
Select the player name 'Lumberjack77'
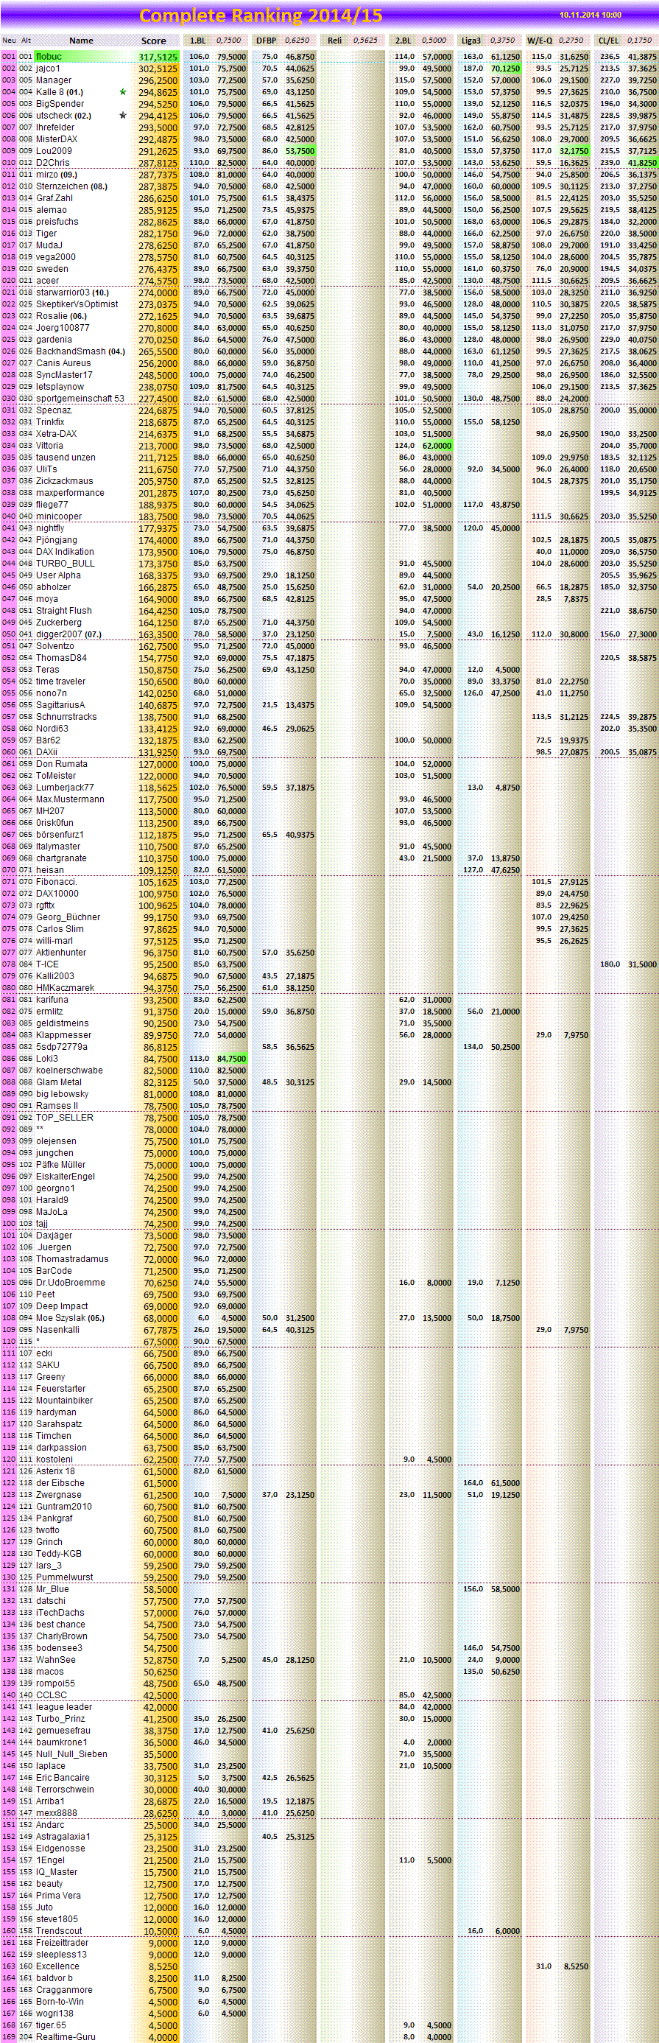(x=65, y=788)
